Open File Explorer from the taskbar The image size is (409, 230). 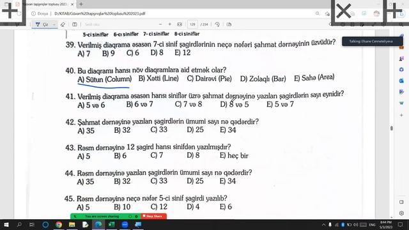click(72, 224)
